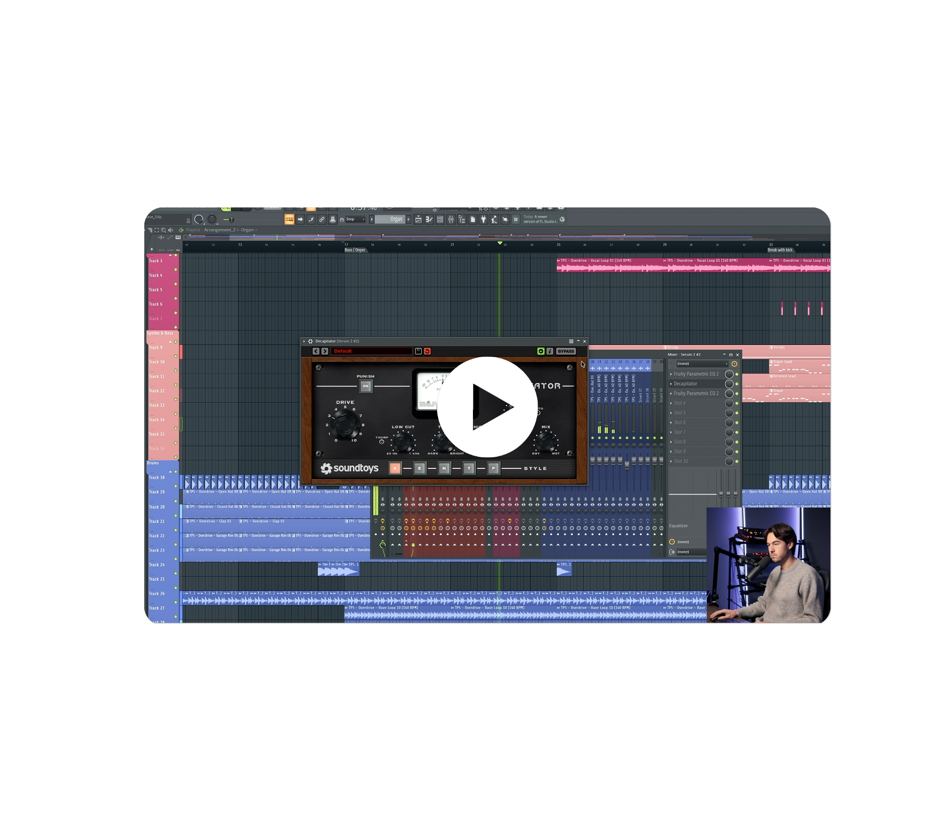Click the green Soundtoys settings gear
The image size is (931, 814).
pyautogui.click(x=541, y=351)
